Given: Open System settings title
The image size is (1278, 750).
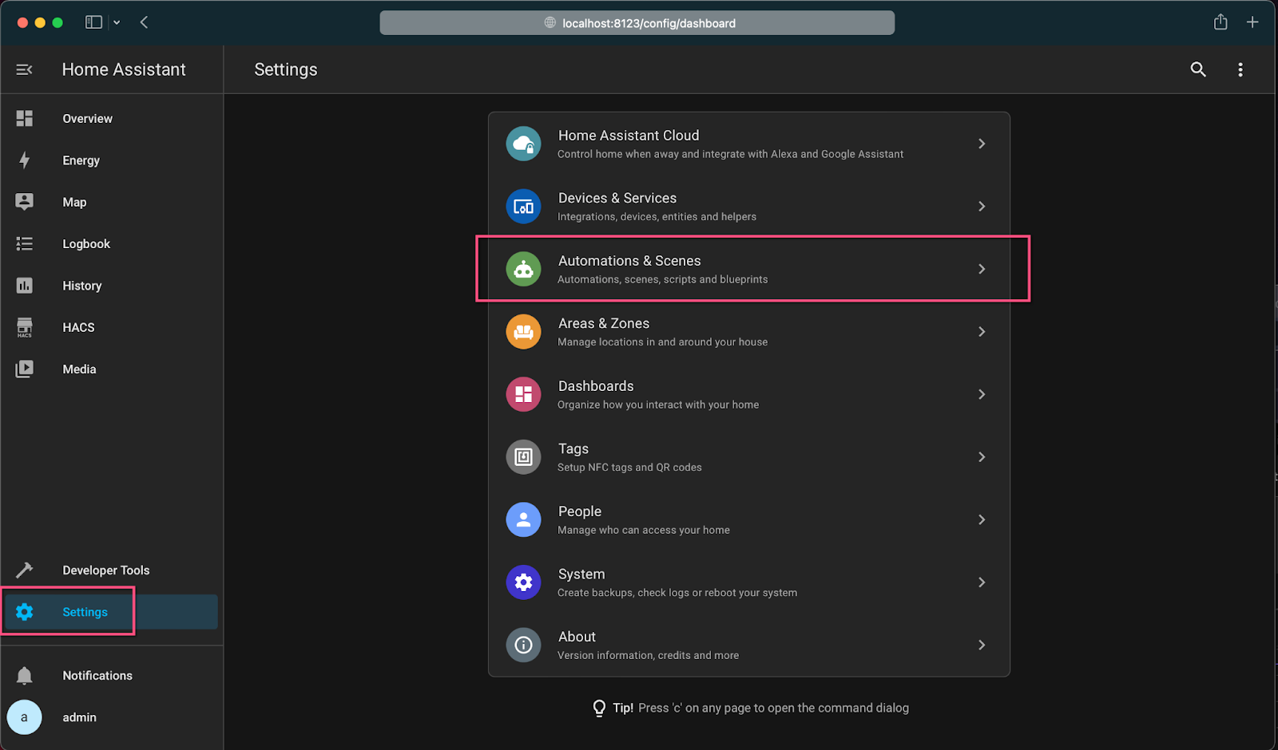Looking at the screenshot, I should pos(581,574).
